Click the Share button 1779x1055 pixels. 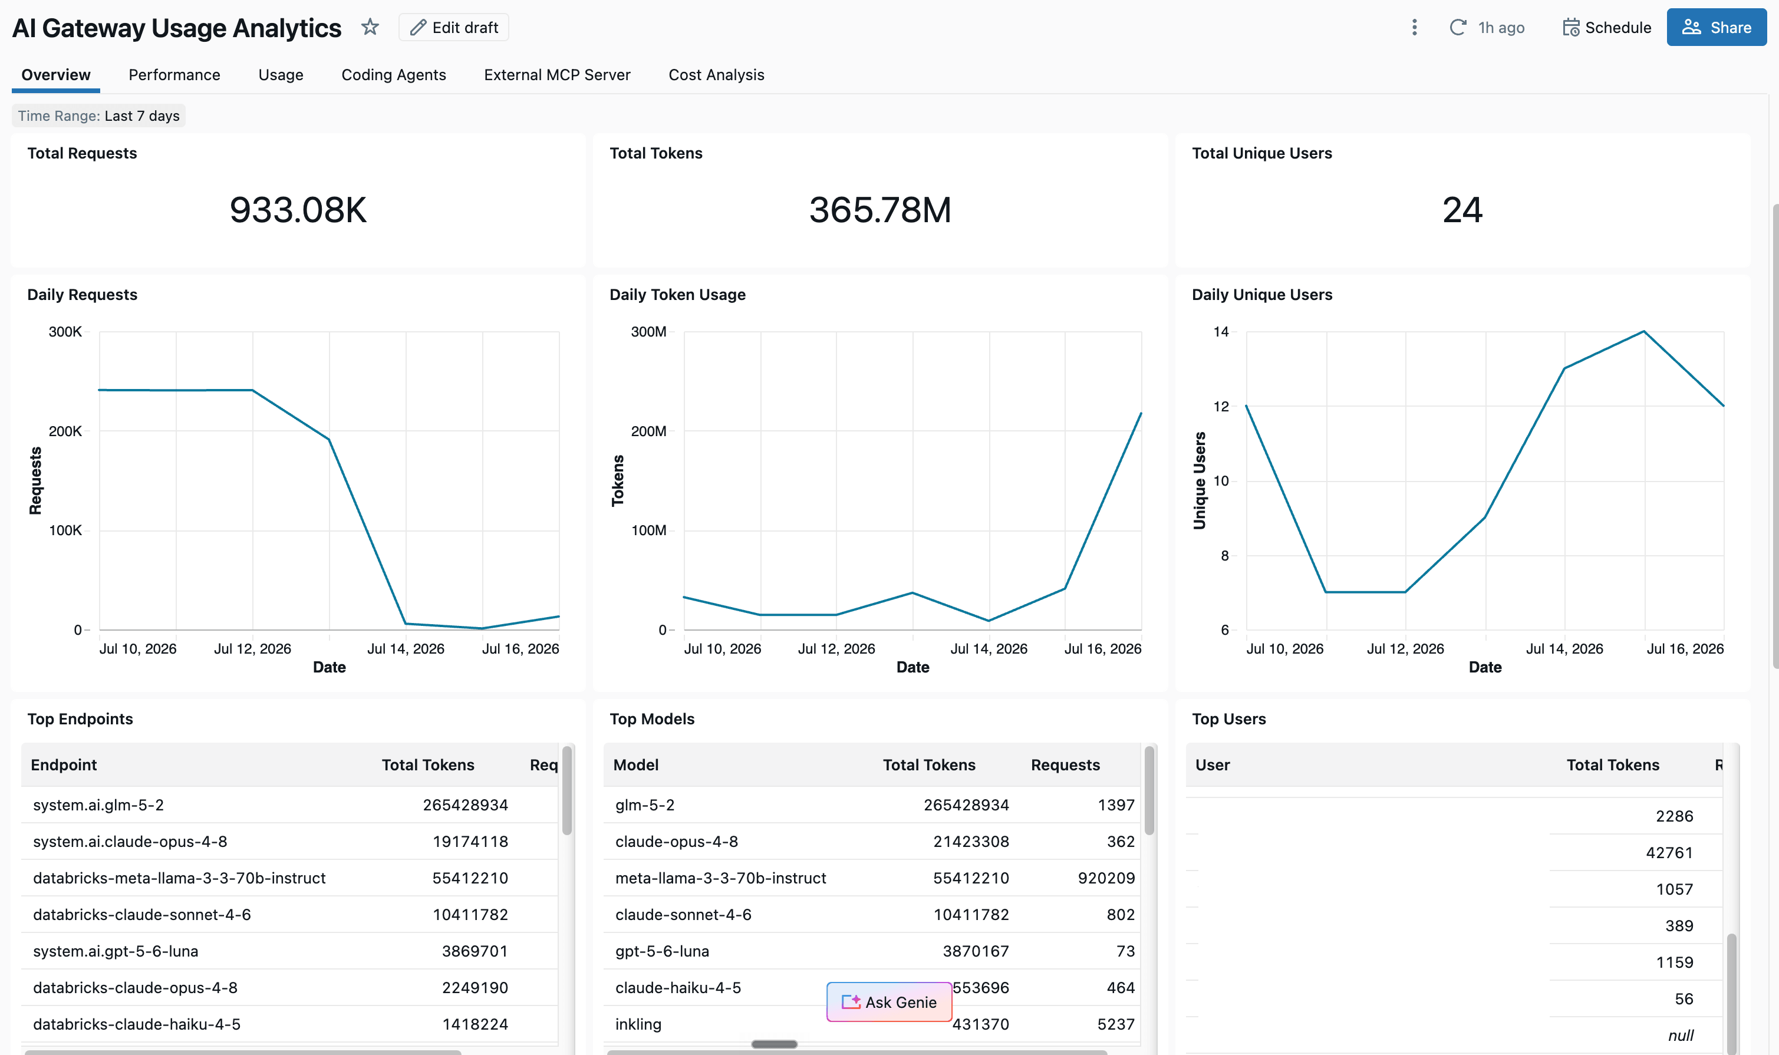pos(1716,27)
